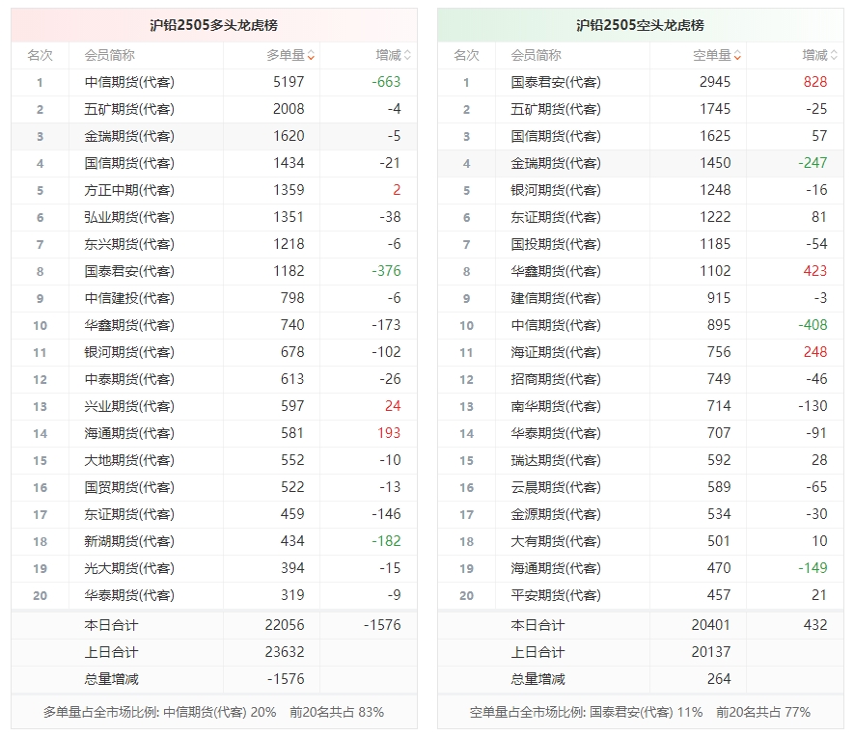Image resolution: width=854 pixels, height=736 pixels.
Task: Select 瑞达期货(代客) row name
Action: coord(556,460)
